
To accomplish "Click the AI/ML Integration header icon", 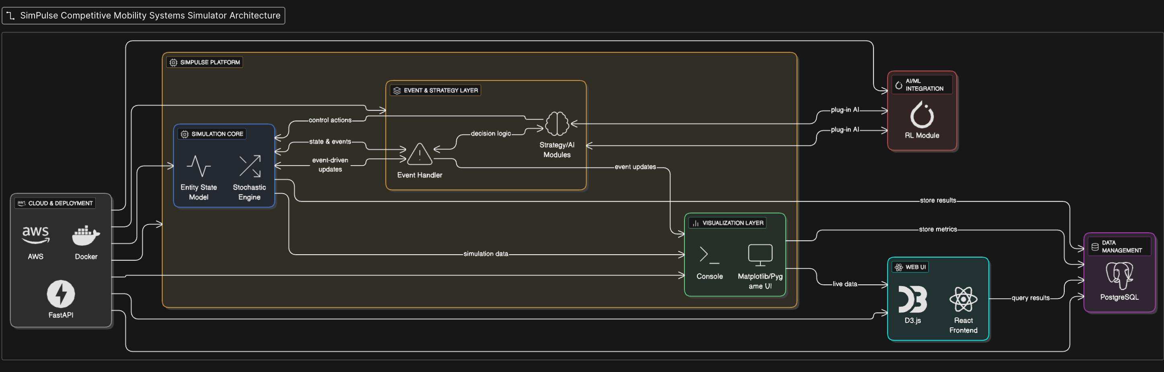I will tap(899, 85).
